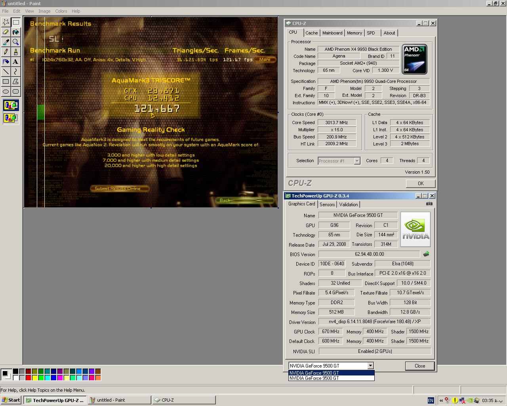Open the Colors menu in Paint
507x406 pixels.
pyautogui.click(x=61, y=11)
